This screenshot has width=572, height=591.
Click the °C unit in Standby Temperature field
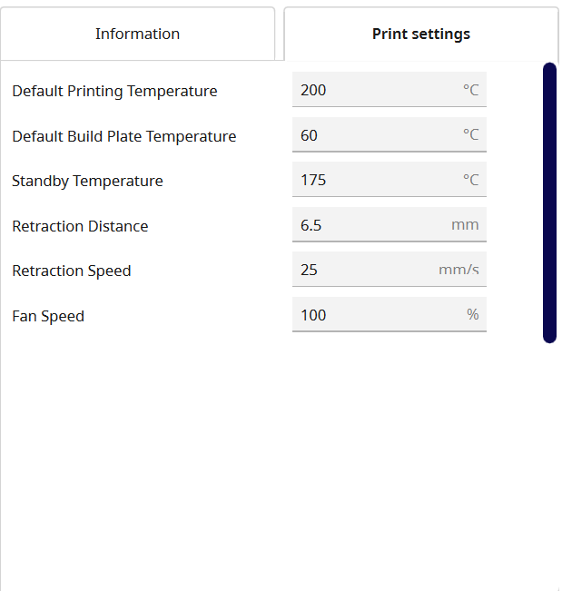tap(471, 180)
